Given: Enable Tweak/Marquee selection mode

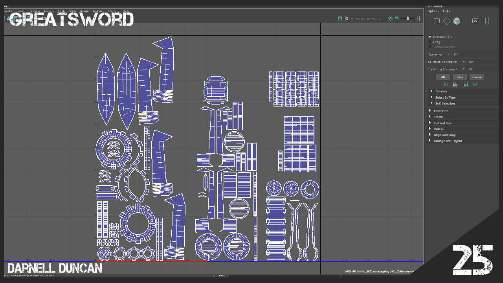Looking at the screenshot, I should point(430,47).
